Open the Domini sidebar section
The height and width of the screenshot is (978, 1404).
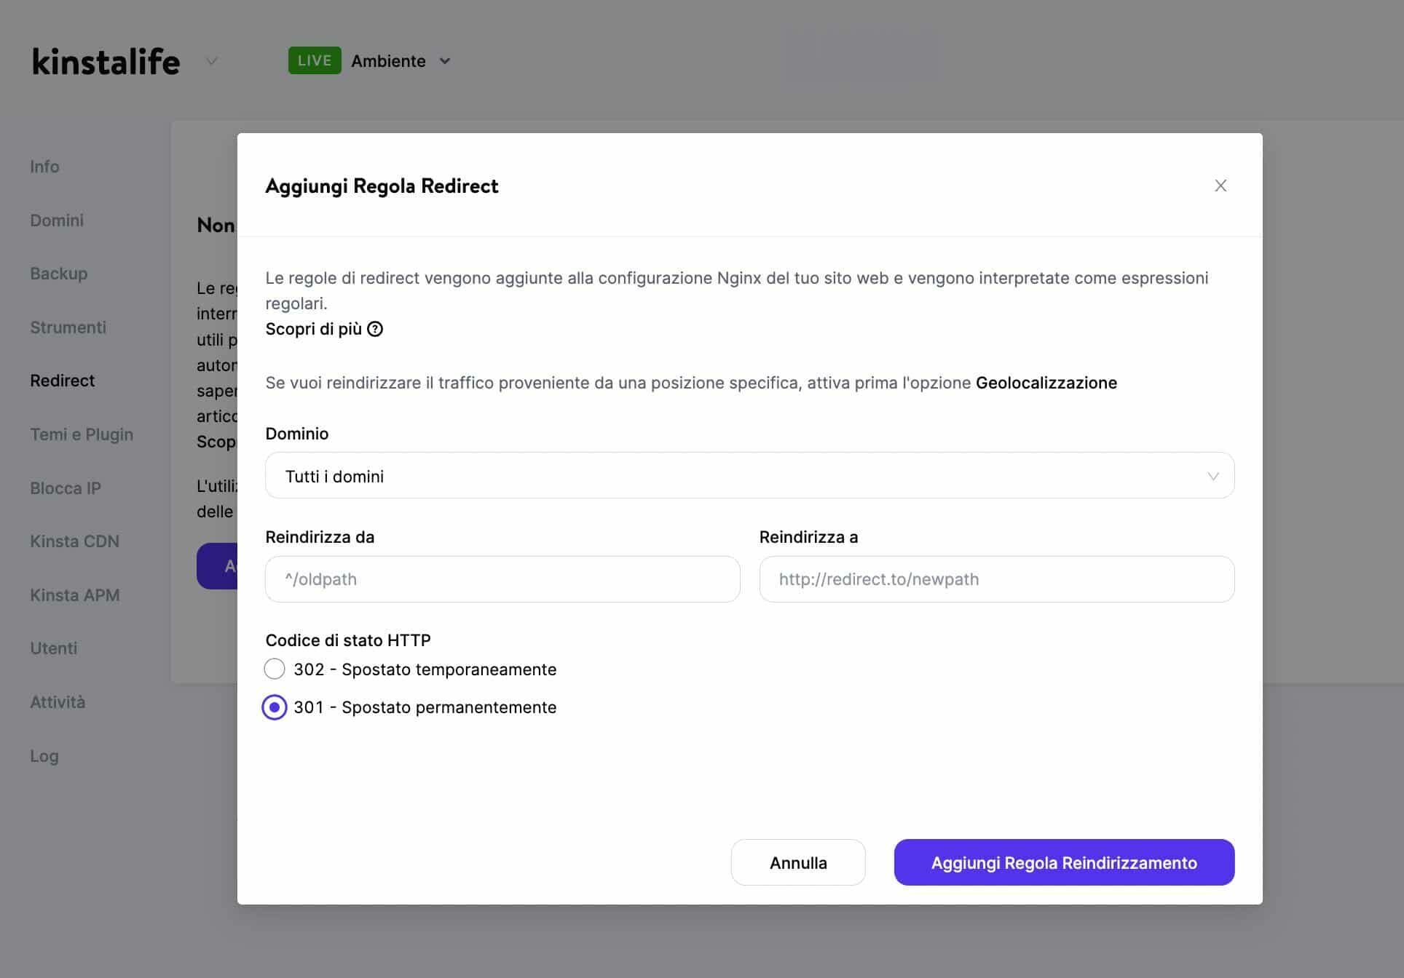(x=56, y=220)
